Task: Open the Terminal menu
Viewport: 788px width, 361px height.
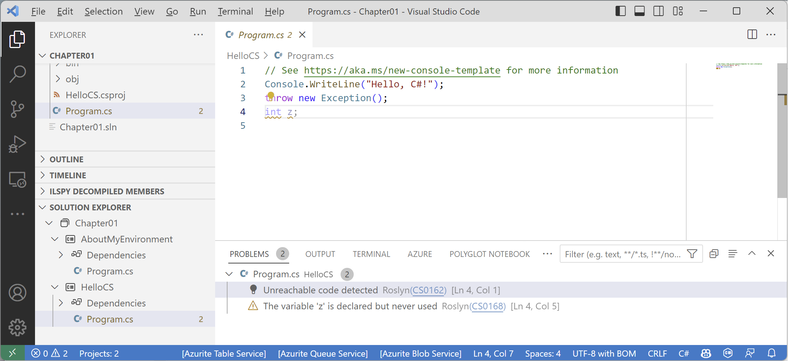Action: (x=235, y=11)
